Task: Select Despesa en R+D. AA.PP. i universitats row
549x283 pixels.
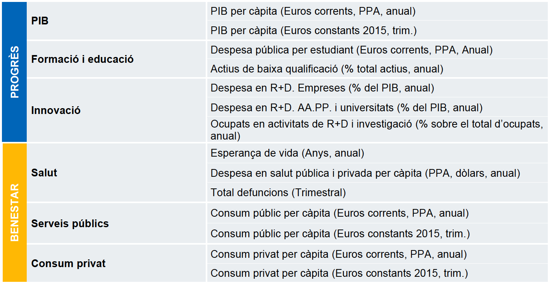Action: point(377,107)
